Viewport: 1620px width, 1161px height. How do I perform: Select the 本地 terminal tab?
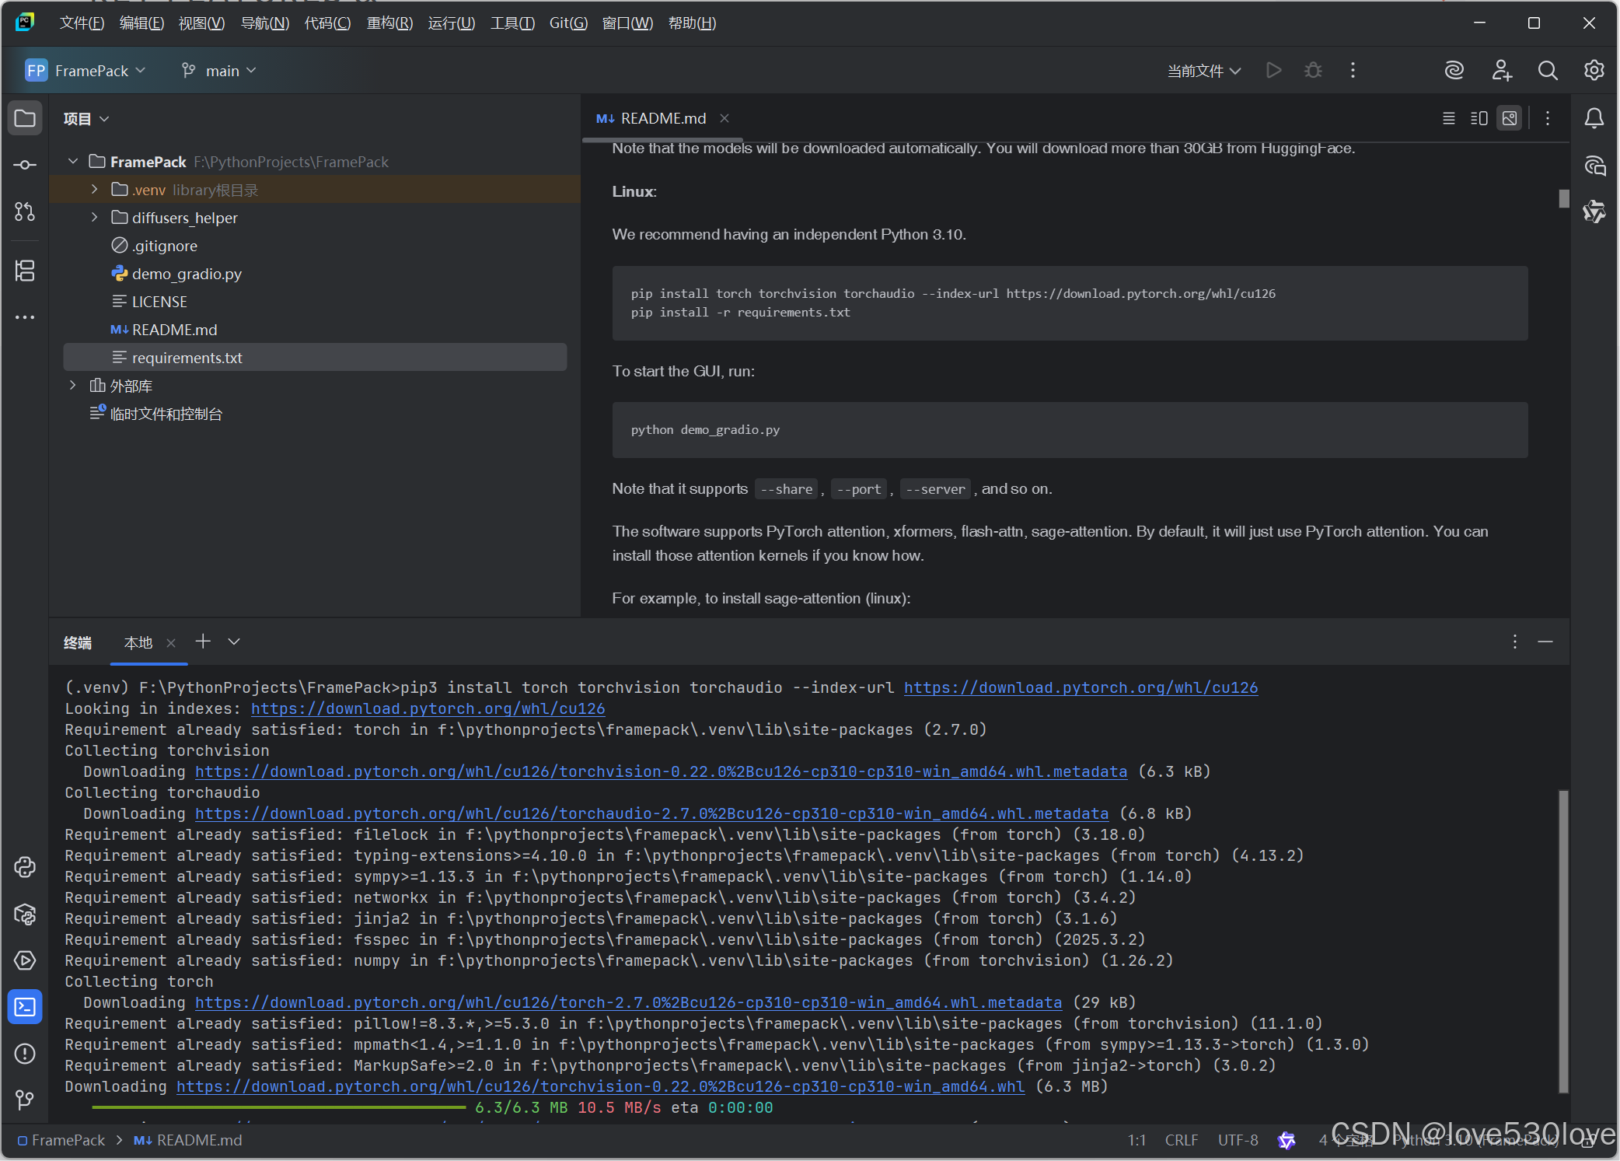(x=138, y=642)
